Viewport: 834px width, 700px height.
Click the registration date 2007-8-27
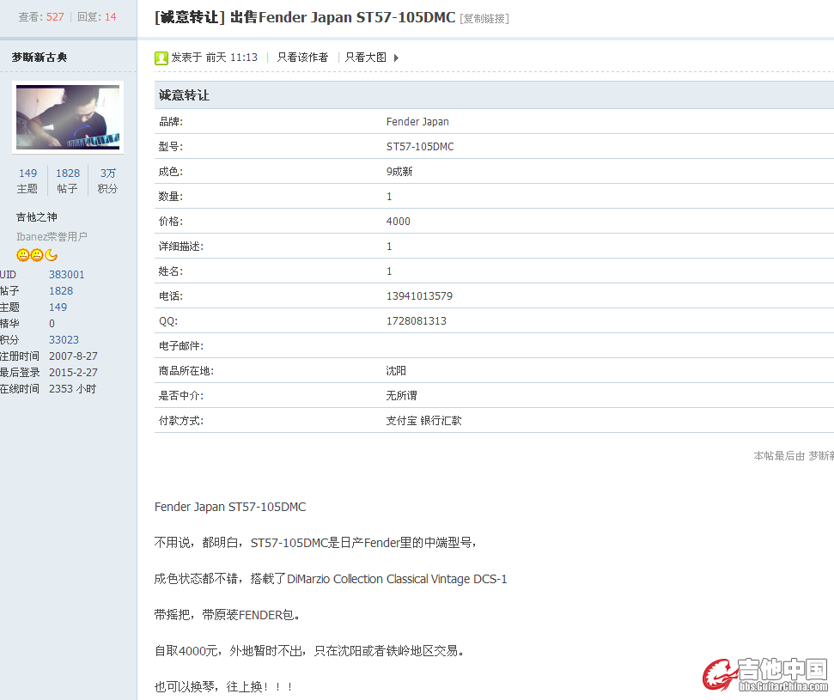click(x=73, y=356)
